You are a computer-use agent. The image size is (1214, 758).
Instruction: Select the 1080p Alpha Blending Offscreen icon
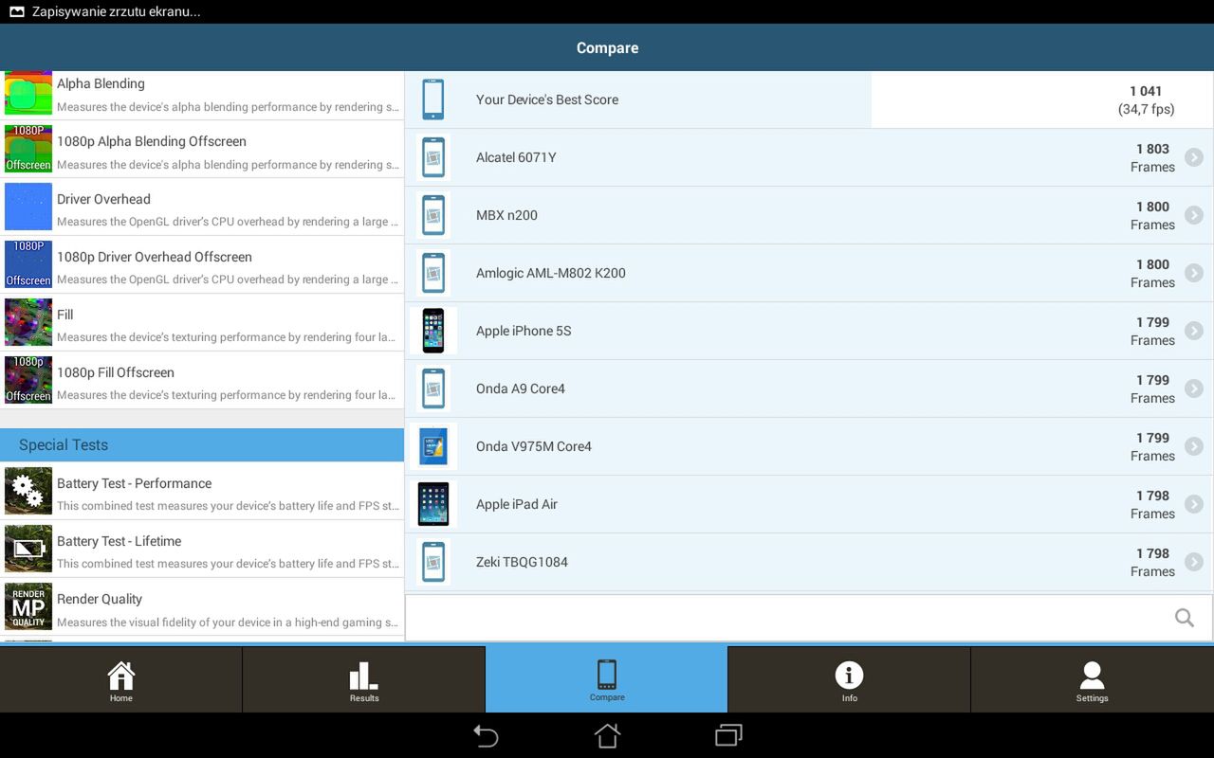coord(28,149)
